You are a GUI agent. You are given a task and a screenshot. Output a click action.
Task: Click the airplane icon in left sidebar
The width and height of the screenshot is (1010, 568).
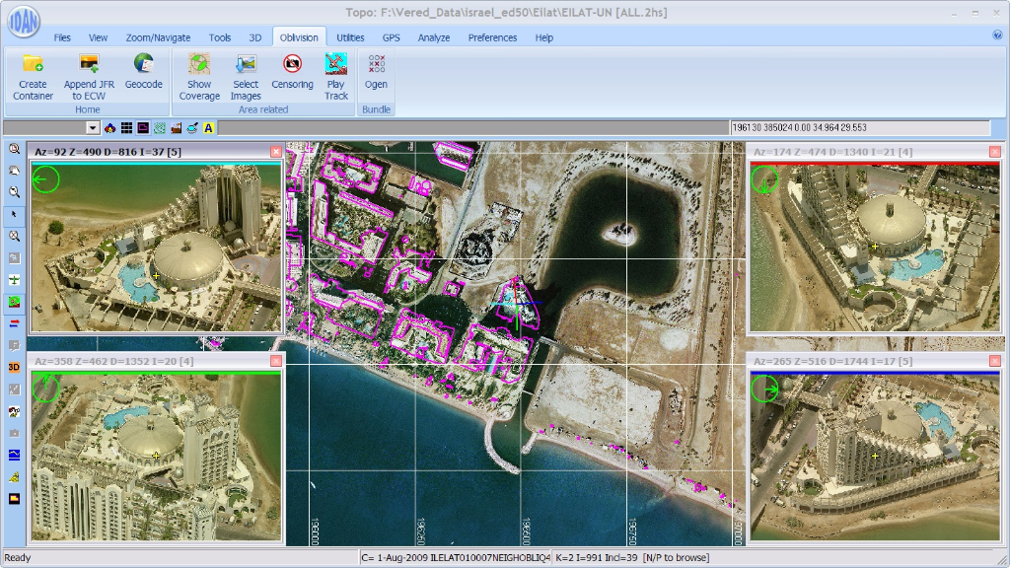14,280
